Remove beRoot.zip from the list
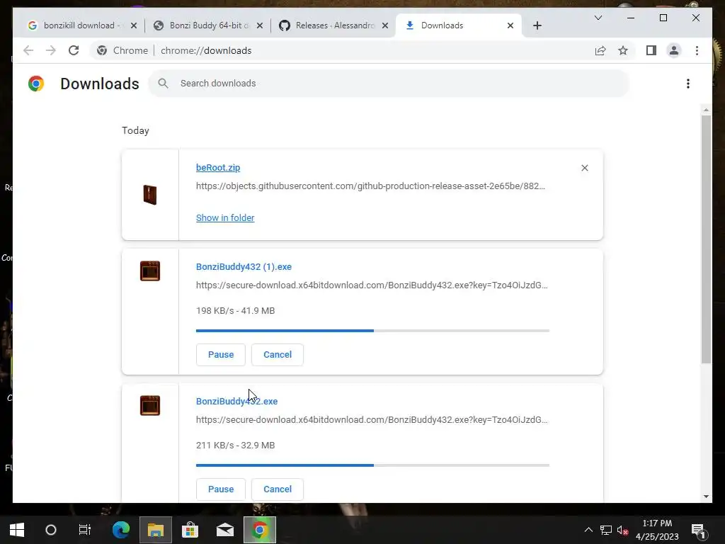Screen dimensions: 725x544 click(x=584, y=168)
